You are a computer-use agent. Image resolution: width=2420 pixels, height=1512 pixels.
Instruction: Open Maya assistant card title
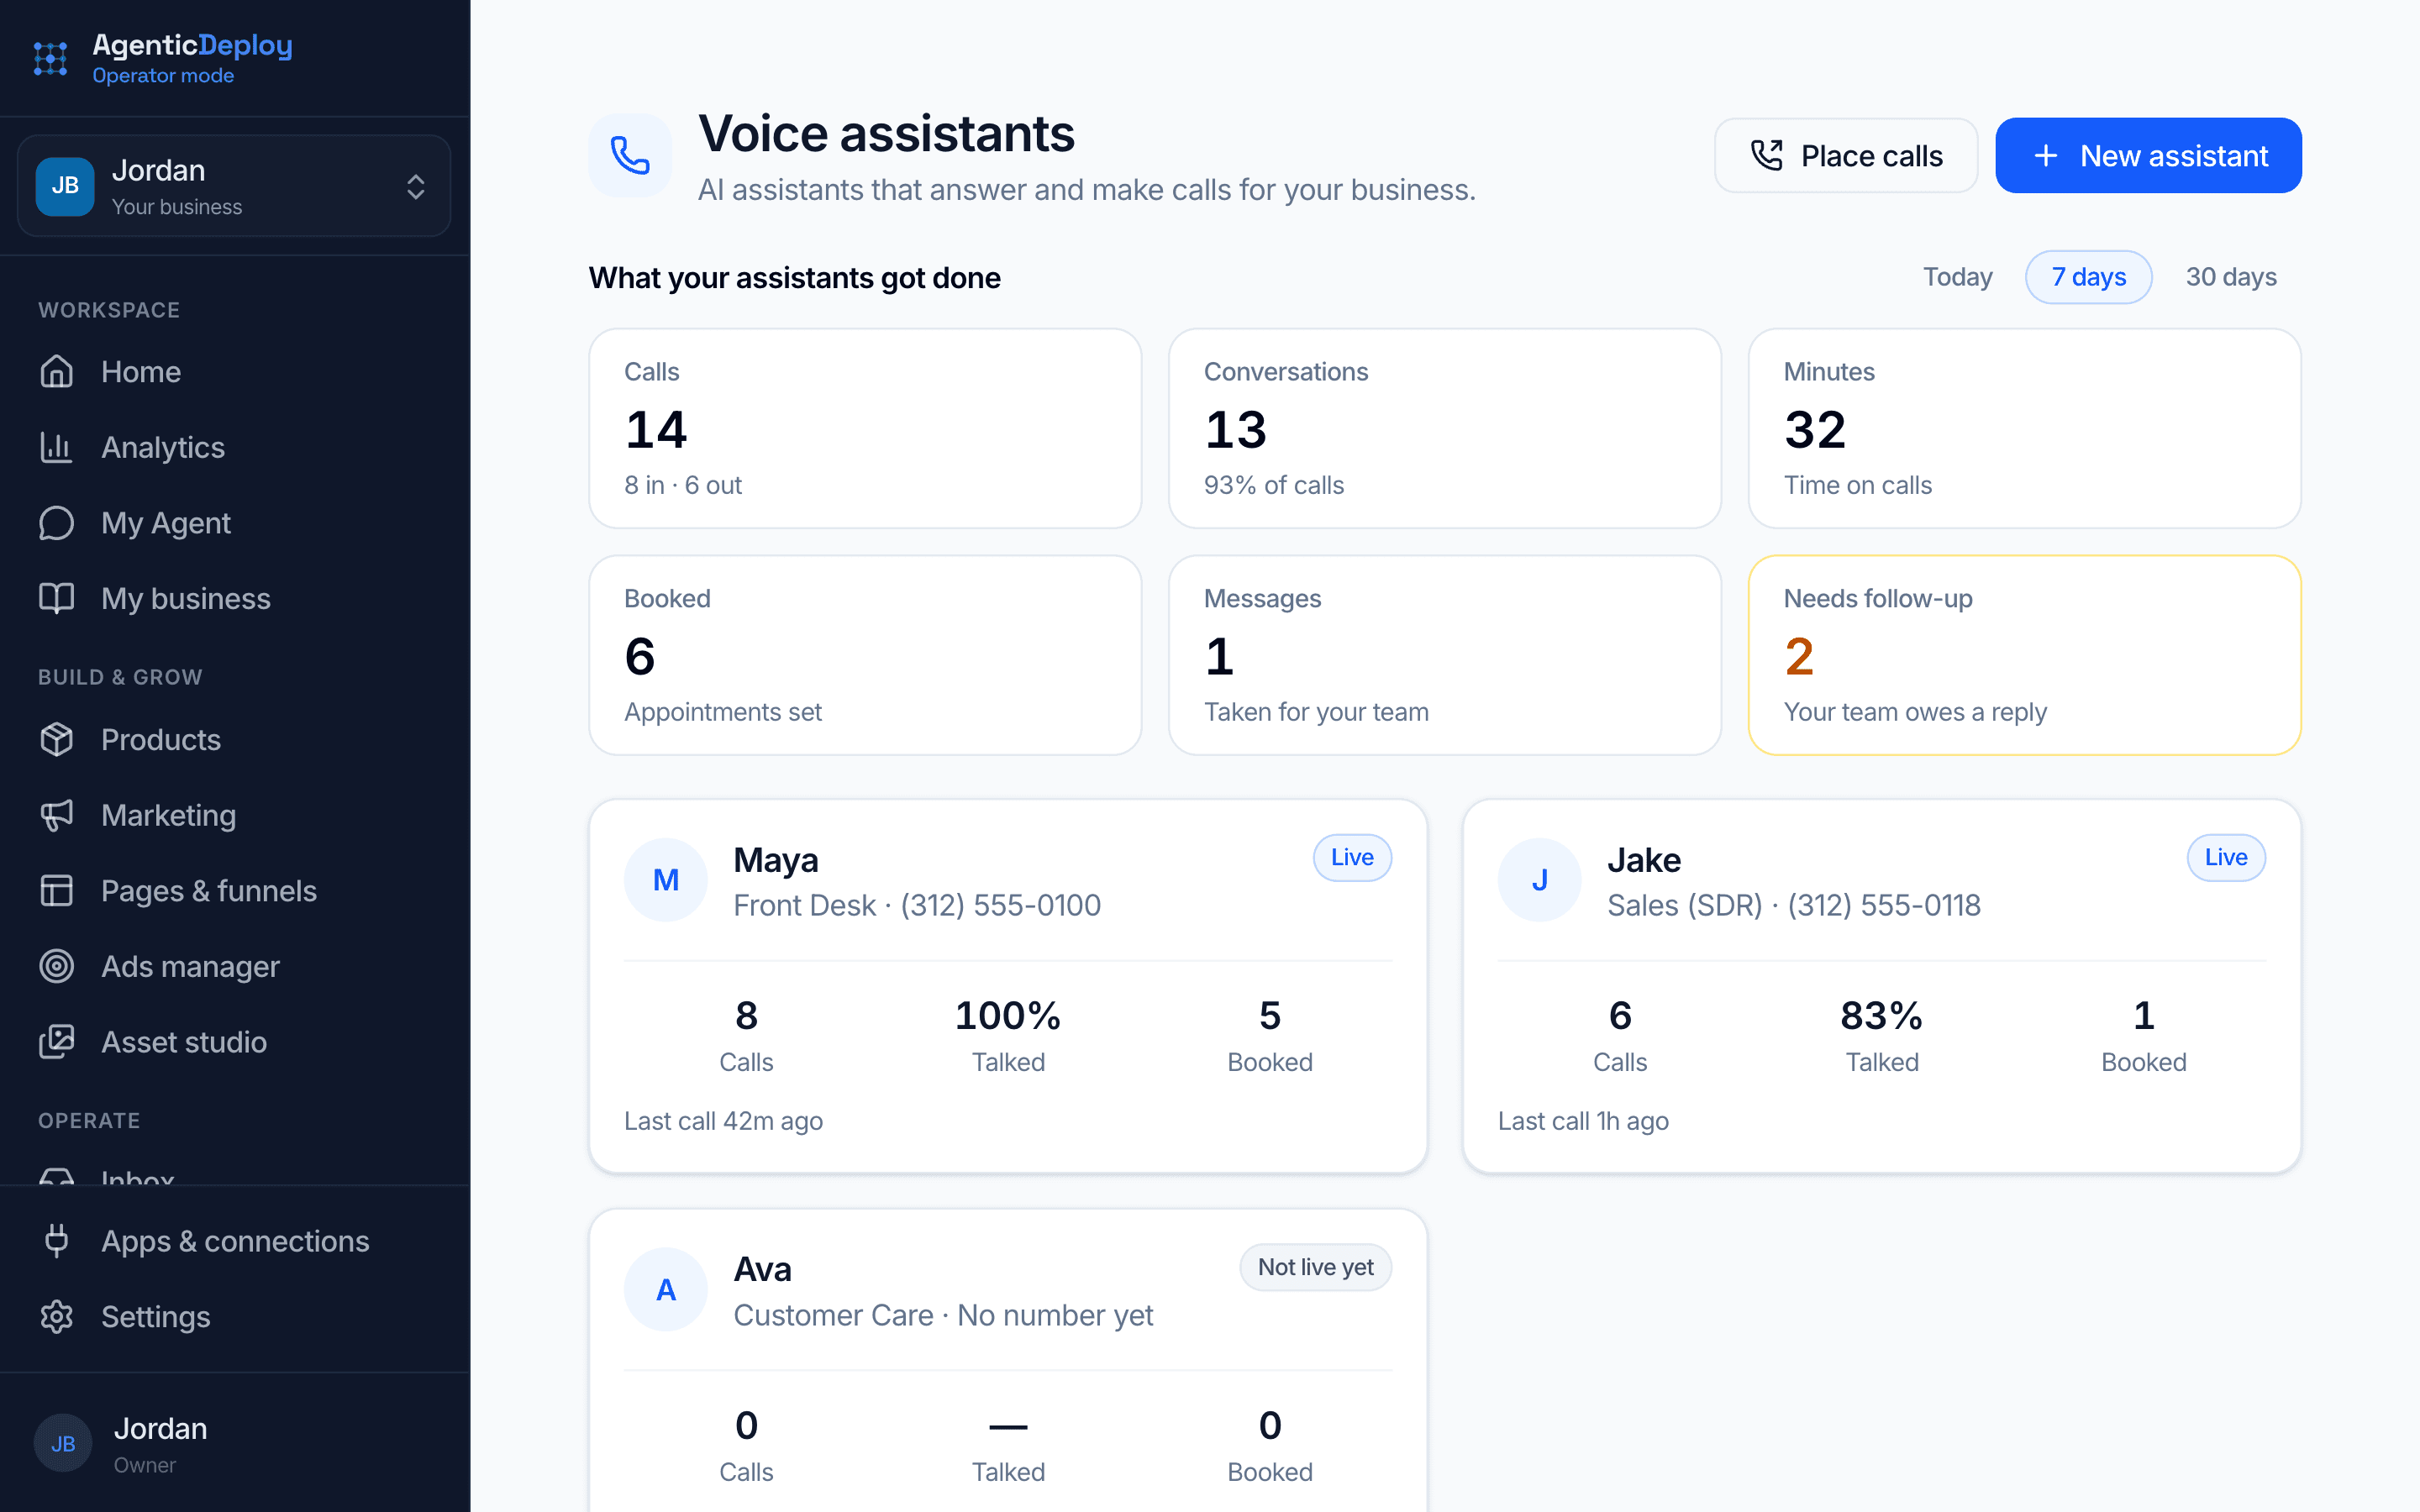click(x=776, y=860)
